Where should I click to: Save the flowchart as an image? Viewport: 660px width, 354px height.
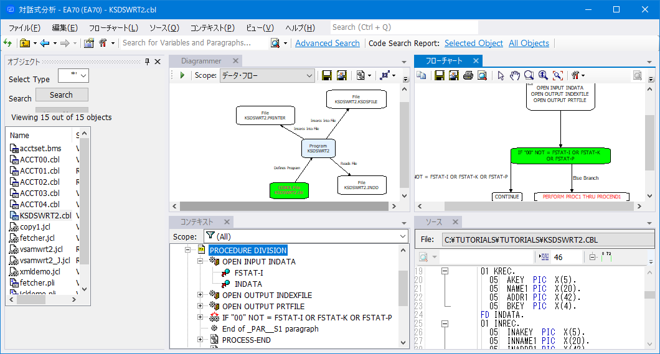point(454,75)
